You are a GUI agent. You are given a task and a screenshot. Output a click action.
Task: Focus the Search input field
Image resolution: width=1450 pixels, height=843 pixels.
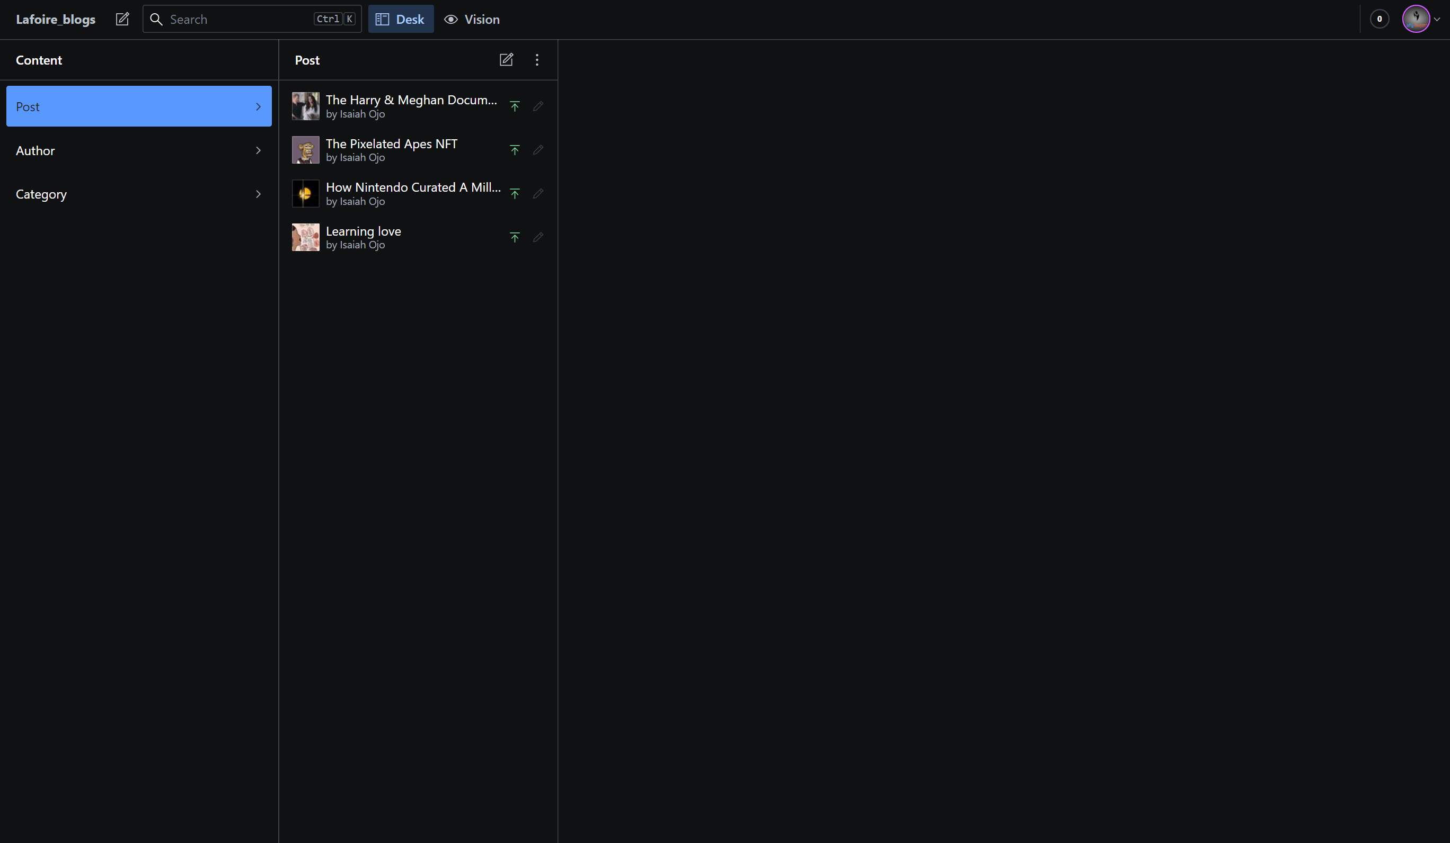pos(239,19)
